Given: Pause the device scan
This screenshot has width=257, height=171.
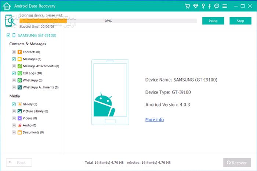Looking at the screenshot, I should pyautogui.click(x=213, y=21).
